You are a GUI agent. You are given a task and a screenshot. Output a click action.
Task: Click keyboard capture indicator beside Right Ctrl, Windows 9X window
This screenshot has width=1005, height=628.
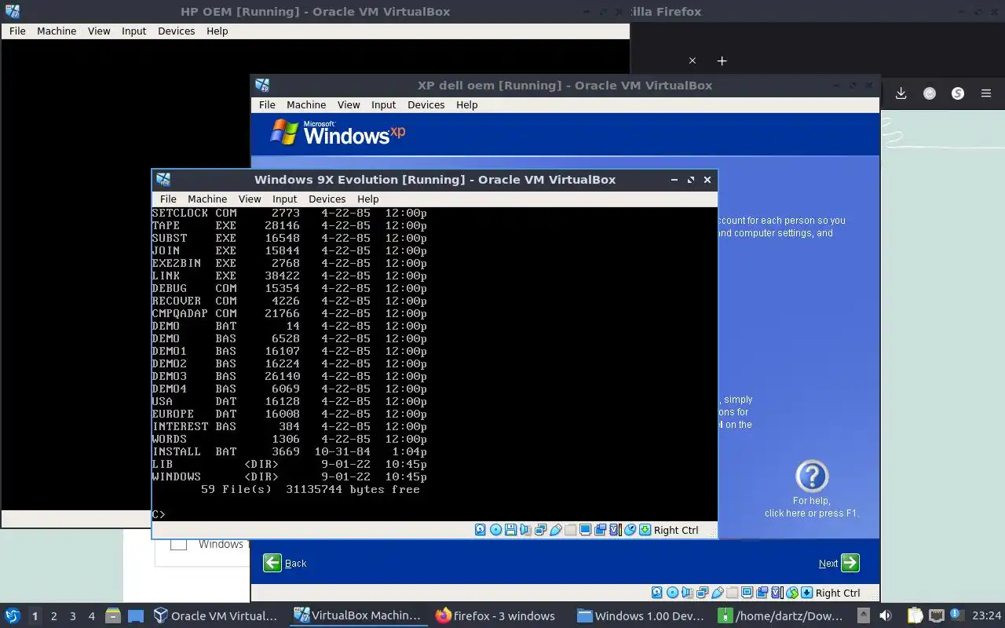pos(645,530)
